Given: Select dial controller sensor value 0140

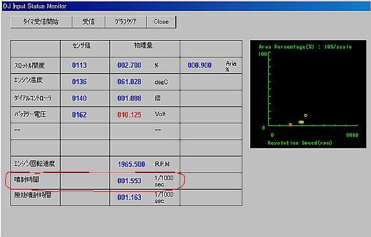Looking at the screenshot, I should click(x=79, y=98).
